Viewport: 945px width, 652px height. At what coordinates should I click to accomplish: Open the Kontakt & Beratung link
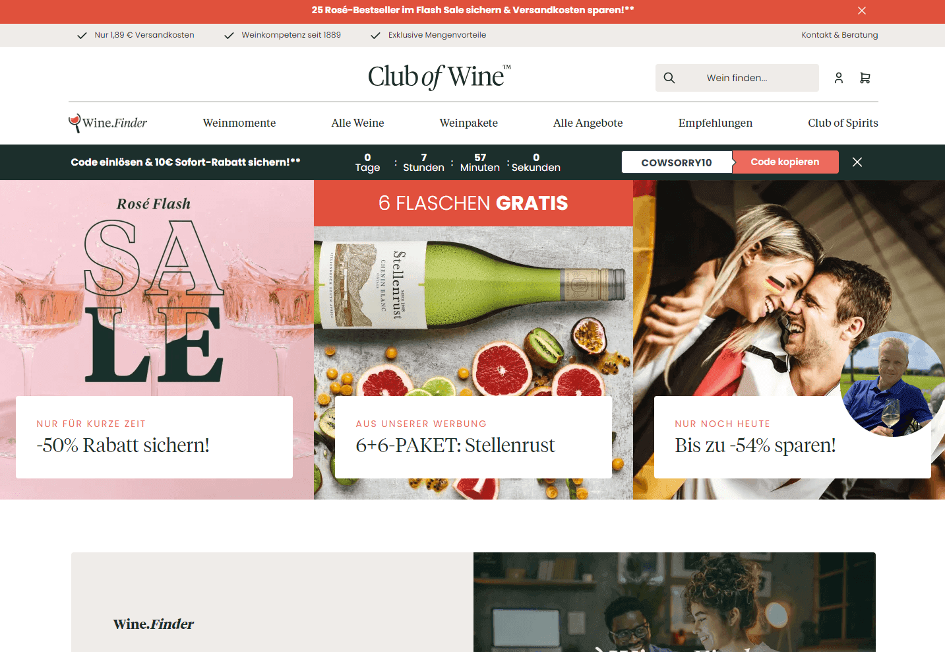pyautogui.click(x=839, y=35)
